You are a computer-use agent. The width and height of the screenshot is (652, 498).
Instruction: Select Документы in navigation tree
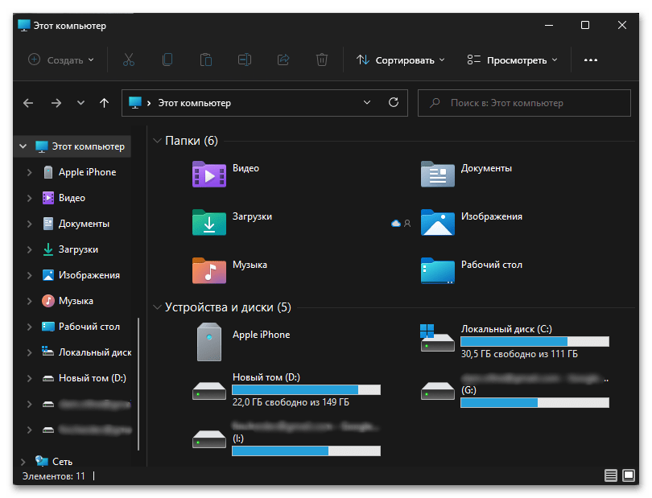click(x=76, y=224)
